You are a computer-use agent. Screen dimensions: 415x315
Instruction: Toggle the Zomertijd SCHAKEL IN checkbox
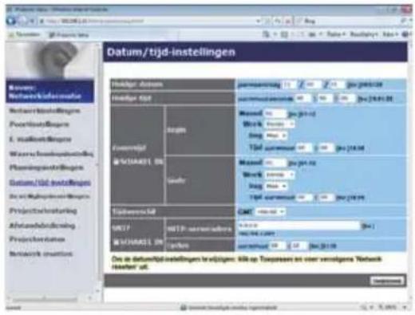pyautogui.click(x=116, y=162)
